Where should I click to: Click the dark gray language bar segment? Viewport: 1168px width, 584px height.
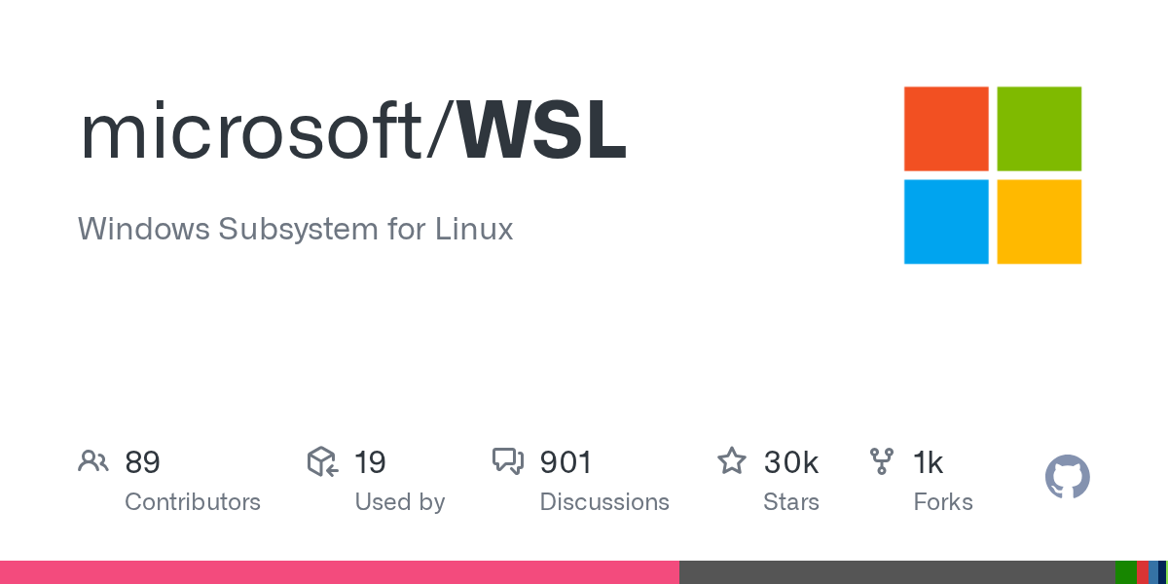pyautogui.click(x=895, y=572)
